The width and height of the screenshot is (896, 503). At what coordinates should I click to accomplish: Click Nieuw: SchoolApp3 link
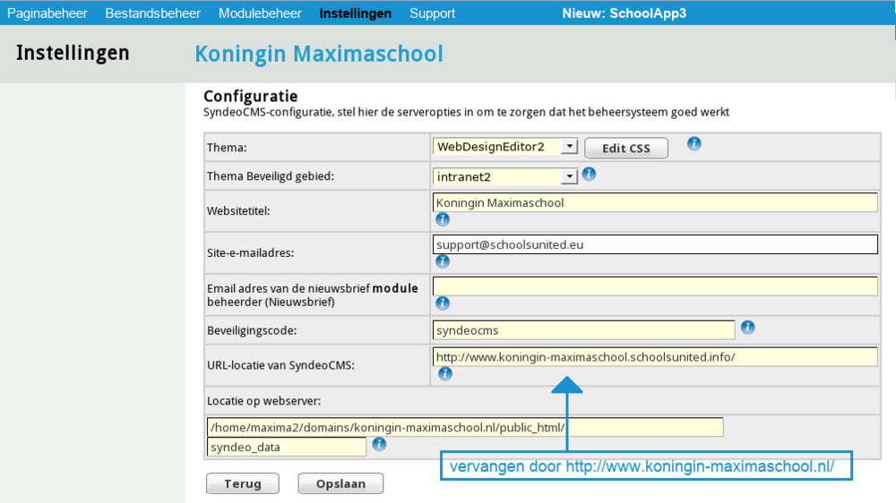(624, 13)
